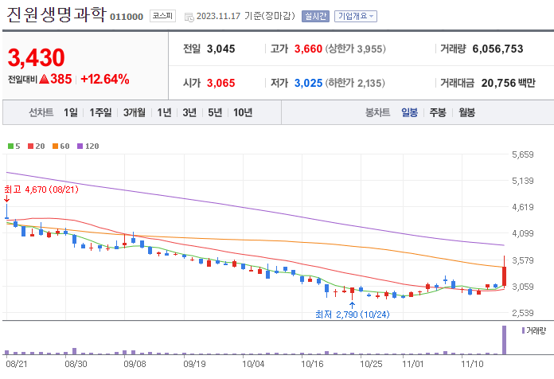The width and height of the screenshot is (554, 379).
Task: Click the red 20-day moving average swatch
Action: (x=31, y=146)
